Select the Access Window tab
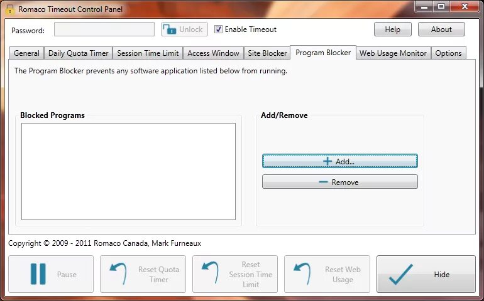 (213, 53)
